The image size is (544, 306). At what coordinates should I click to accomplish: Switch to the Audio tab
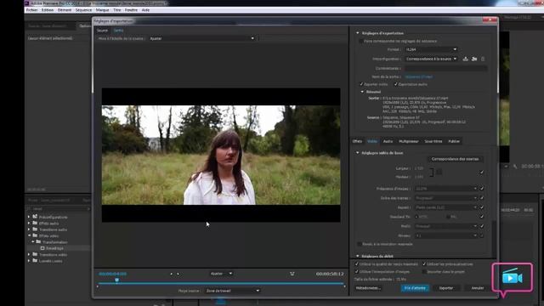click(388, 141)
